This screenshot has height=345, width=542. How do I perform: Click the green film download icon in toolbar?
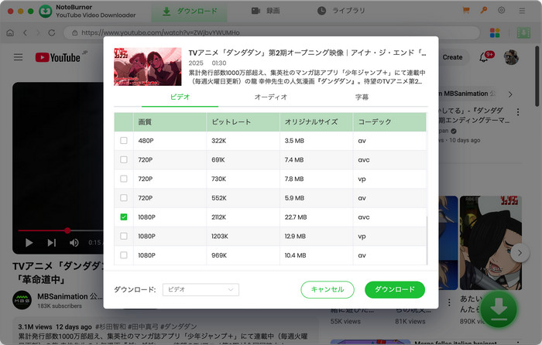[x=523, y=32]
